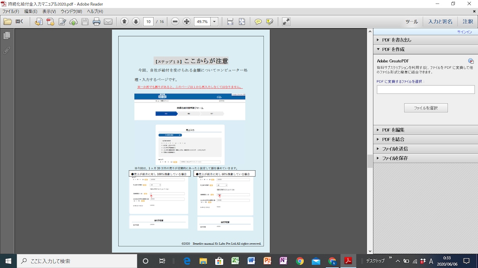Image resolution: width=478 pixels, height=268 pixels.
Task: Click the fit one full page icon
Action: click(x=242, y=22)
